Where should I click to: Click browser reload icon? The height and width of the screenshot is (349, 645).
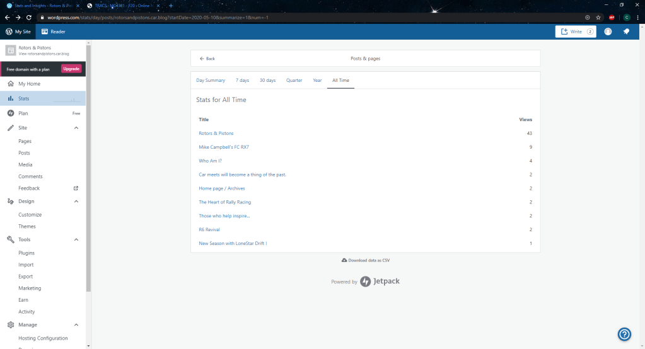pos(28,18)
